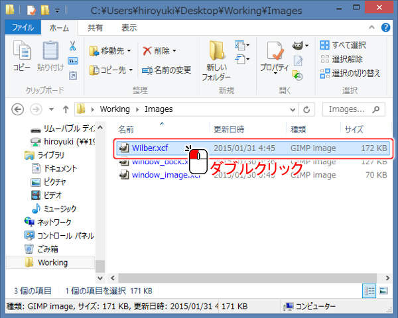Select the Share (共有) ribbon tab

pyautogui.click(x=95, y=27)
